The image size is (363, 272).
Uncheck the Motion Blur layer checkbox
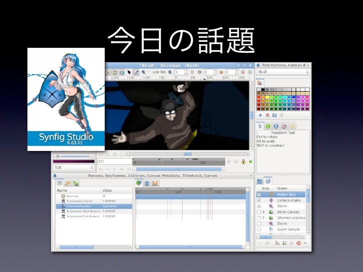259,195
